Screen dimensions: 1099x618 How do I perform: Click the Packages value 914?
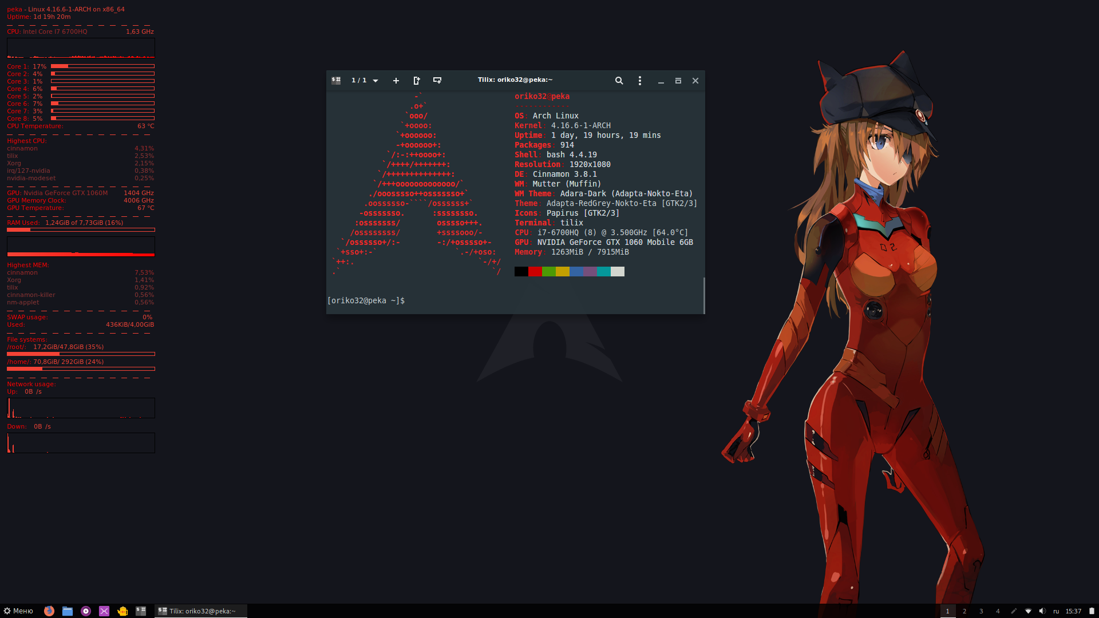[x=567, y=145]
